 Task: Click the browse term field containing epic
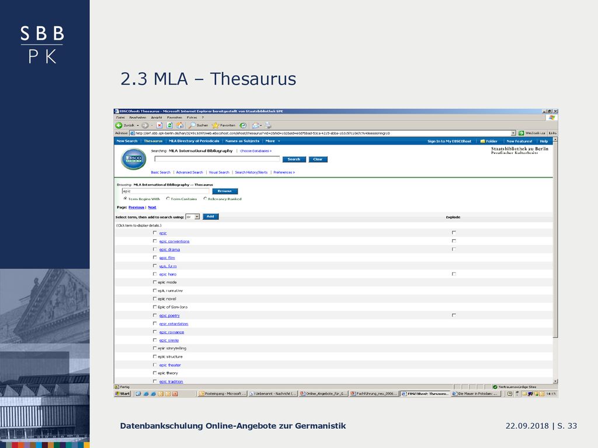165,191
